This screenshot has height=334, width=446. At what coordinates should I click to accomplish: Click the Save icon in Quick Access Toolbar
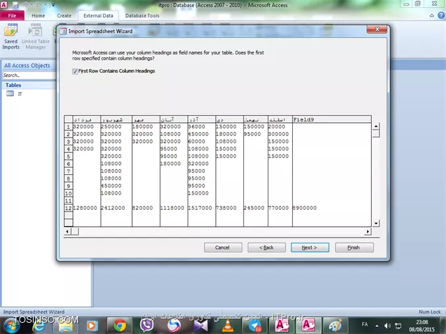pyautogui.click(x=16, y=5)
